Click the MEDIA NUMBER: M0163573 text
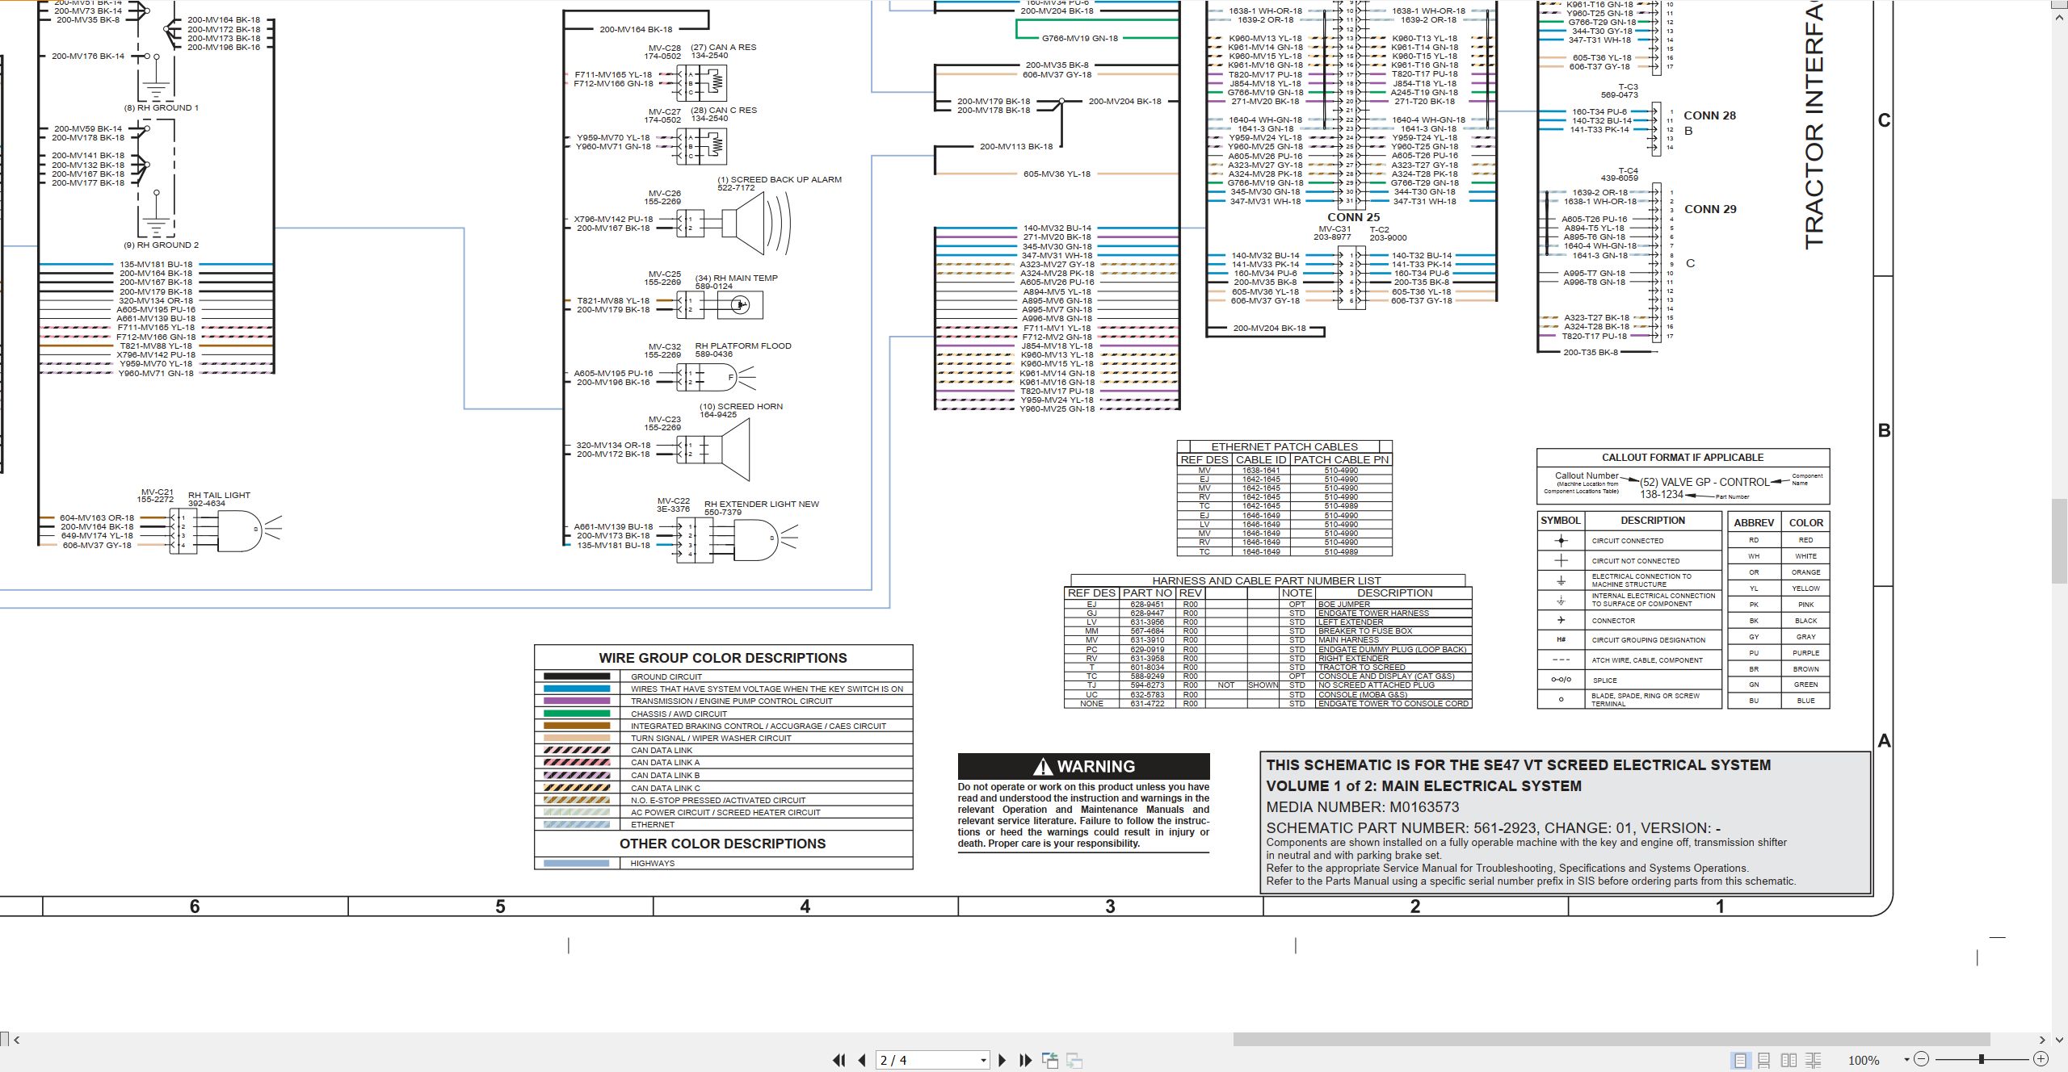 pyautogui.click(x=1362, y=806)
